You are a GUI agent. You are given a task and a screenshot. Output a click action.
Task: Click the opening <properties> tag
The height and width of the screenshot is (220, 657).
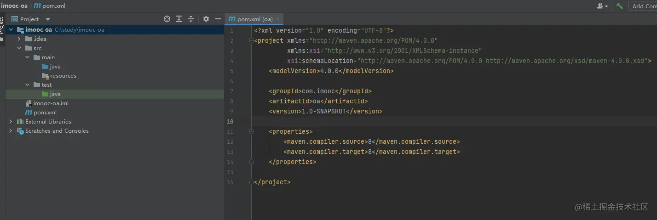pyautogui.click(x=291, y=131)
